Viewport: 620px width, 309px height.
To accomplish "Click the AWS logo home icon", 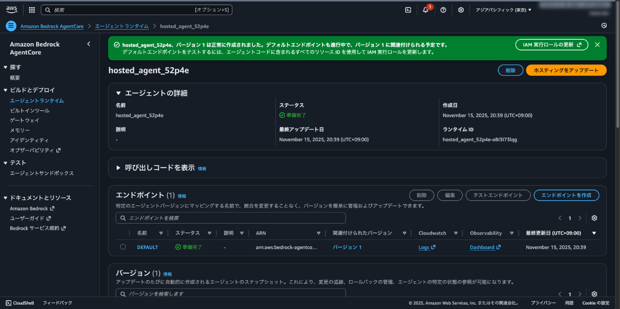I will coord(12,9).
